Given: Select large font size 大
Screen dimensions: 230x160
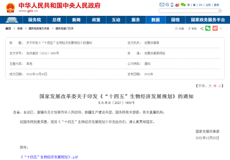Looking at the screenshot, I should pyautogui.click(x=210, y=86).
